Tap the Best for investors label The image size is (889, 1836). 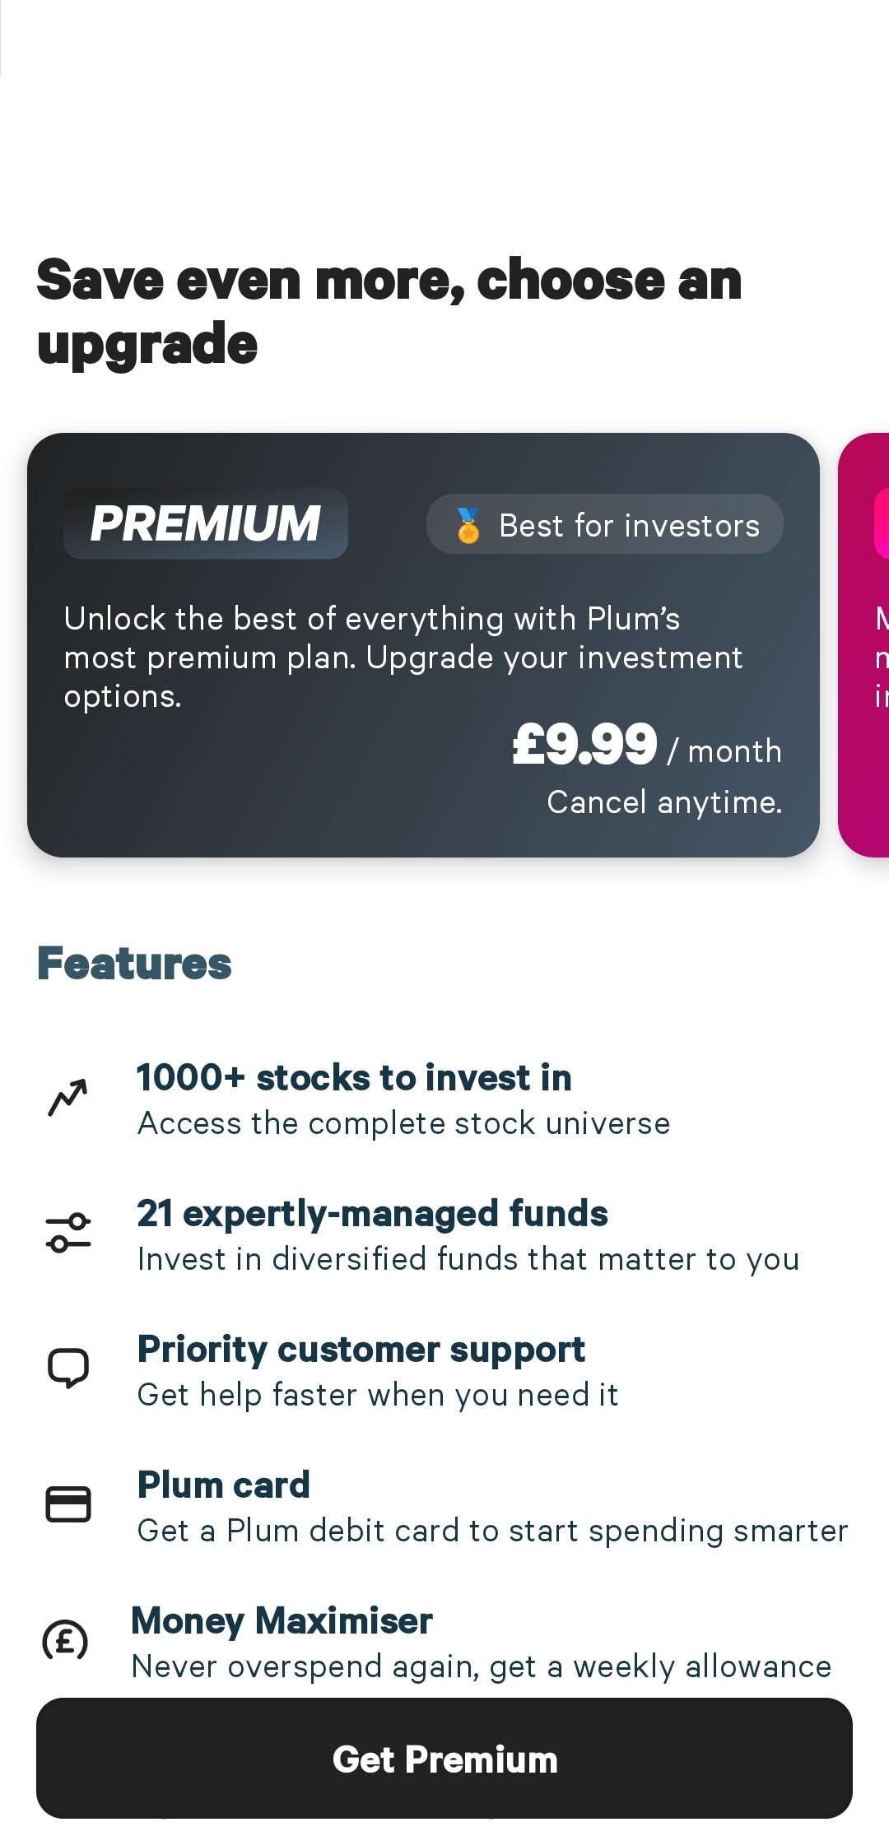tap(629, 525)
